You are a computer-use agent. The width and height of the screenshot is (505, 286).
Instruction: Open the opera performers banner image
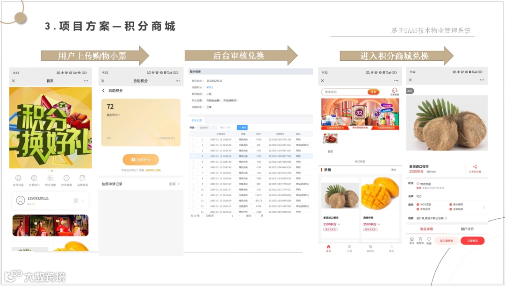pos(50,225)
